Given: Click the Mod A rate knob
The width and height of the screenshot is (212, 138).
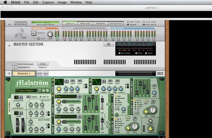Looking at the screenshot, I should click(x=59, y=89).
